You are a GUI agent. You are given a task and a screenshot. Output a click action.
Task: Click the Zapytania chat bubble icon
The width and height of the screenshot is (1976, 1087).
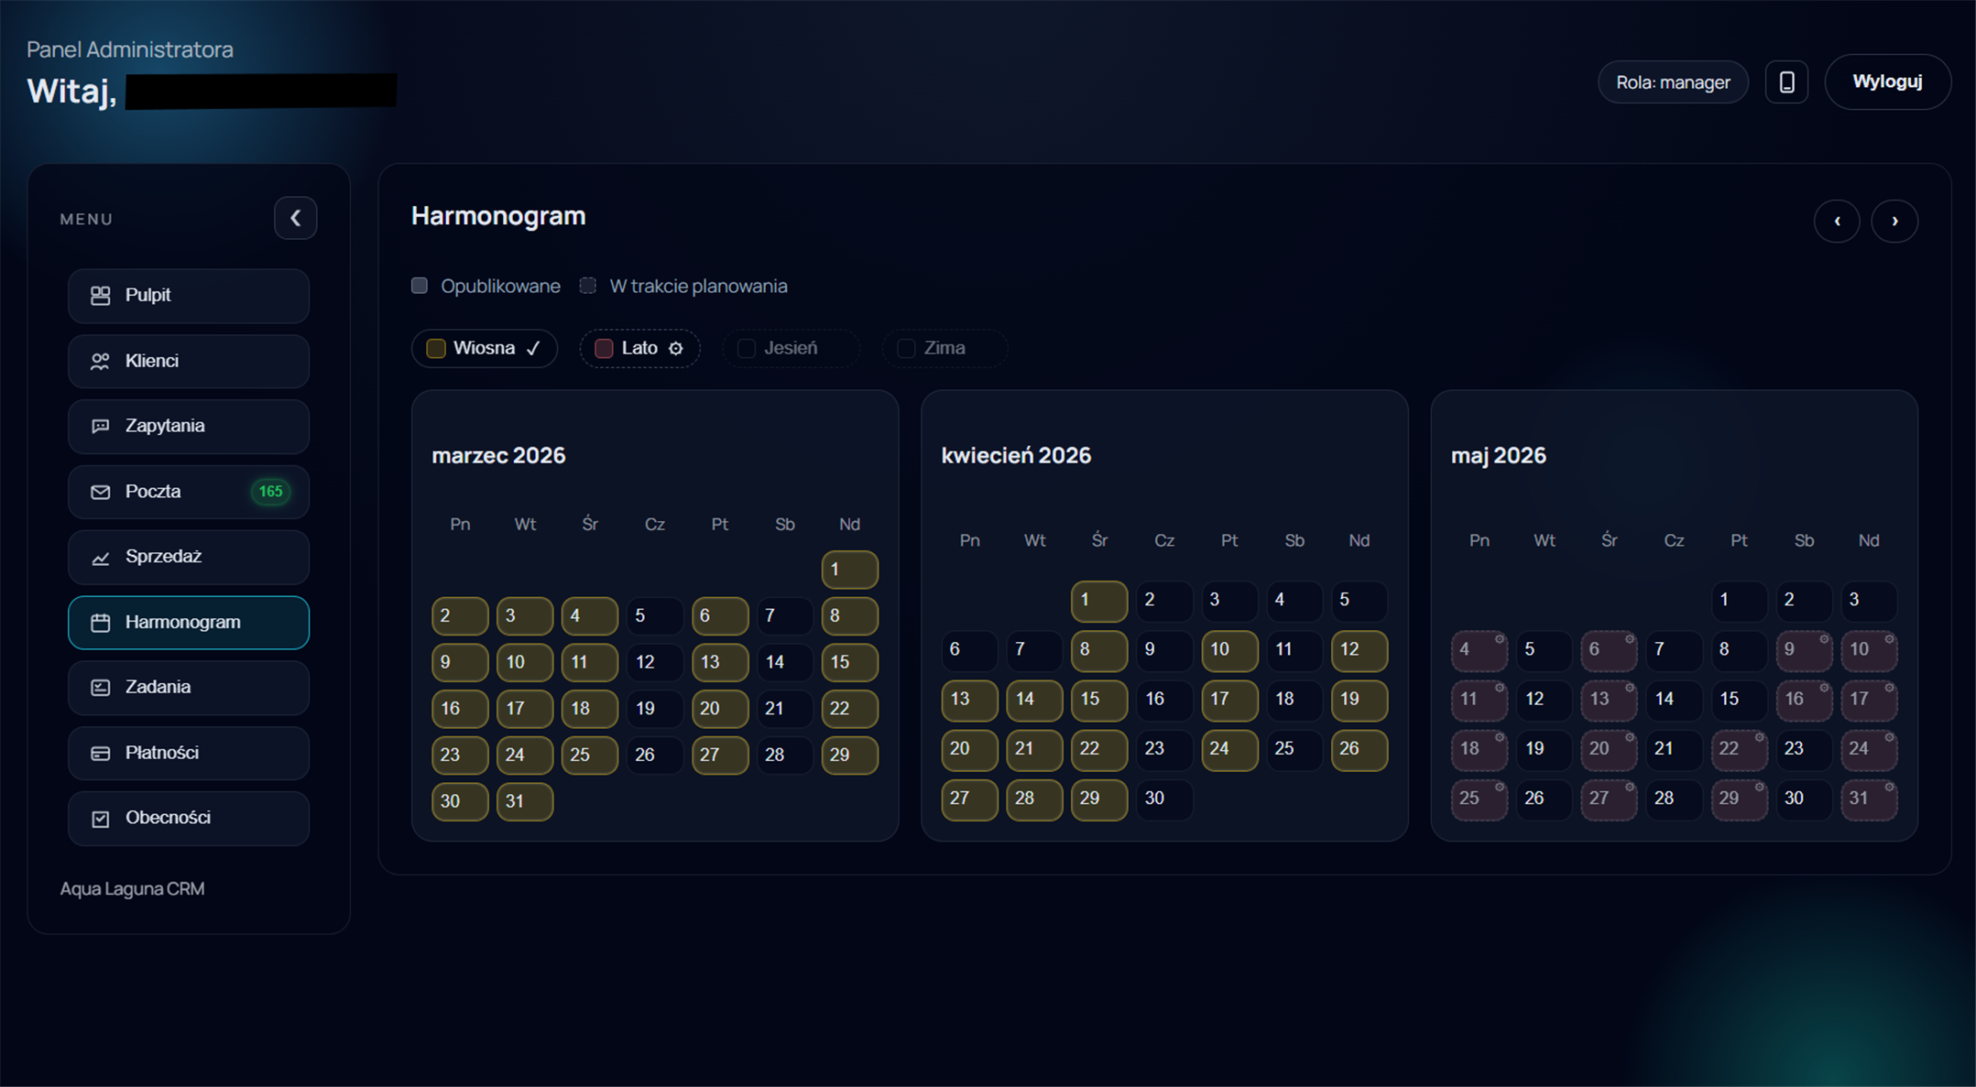point(101,426)
